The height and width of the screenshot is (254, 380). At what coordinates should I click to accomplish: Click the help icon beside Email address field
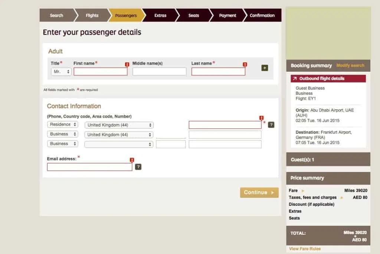click(x=138, y=167)
